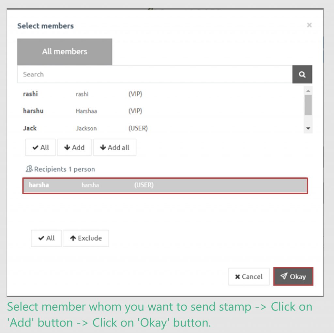Click the up arrow icon on Exclude button

[73, 238]
